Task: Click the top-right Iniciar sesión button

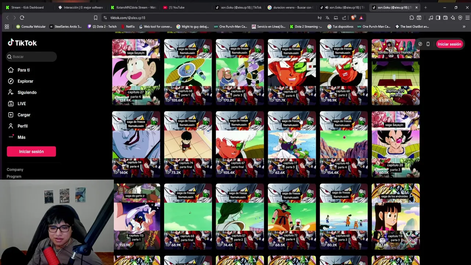Action: 449,44
